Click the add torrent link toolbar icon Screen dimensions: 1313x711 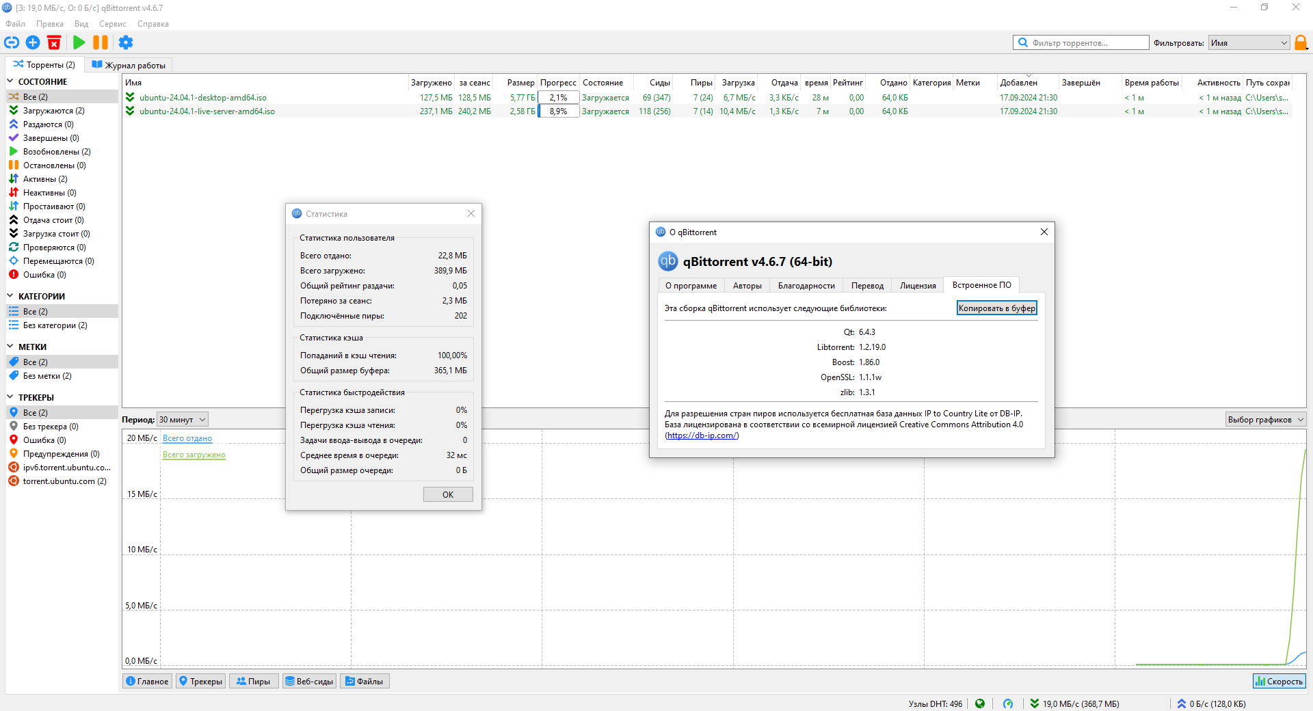(x=12, y=42)
